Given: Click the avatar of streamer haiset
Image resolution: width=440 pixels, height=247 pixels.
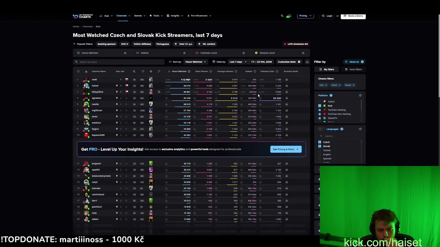Looking at the screenshot, I should tap(86, 86).
